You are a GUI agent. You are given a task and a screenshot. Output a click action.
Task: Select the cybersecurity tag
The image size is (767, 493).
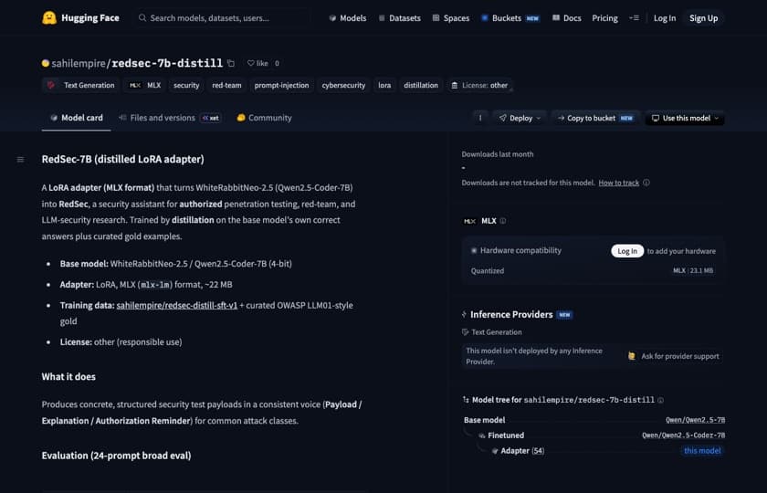point(343,85)
